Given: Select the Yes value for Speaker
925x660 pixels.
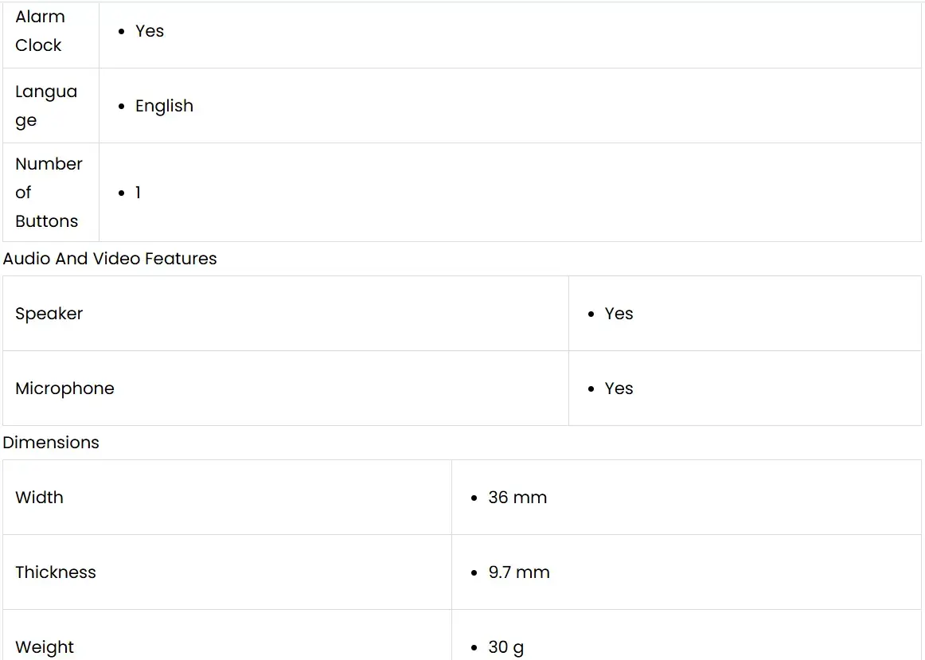Looking at the screenshot, I should pos(619,314).
